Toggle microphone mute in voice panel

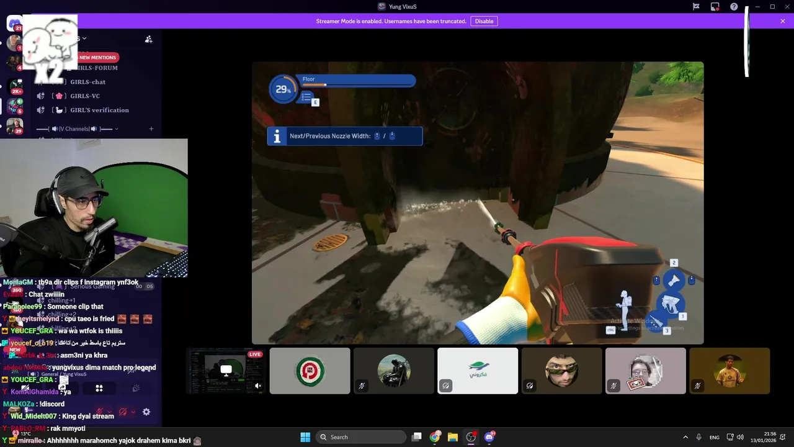pyautogui.click(x=99, y=412)
